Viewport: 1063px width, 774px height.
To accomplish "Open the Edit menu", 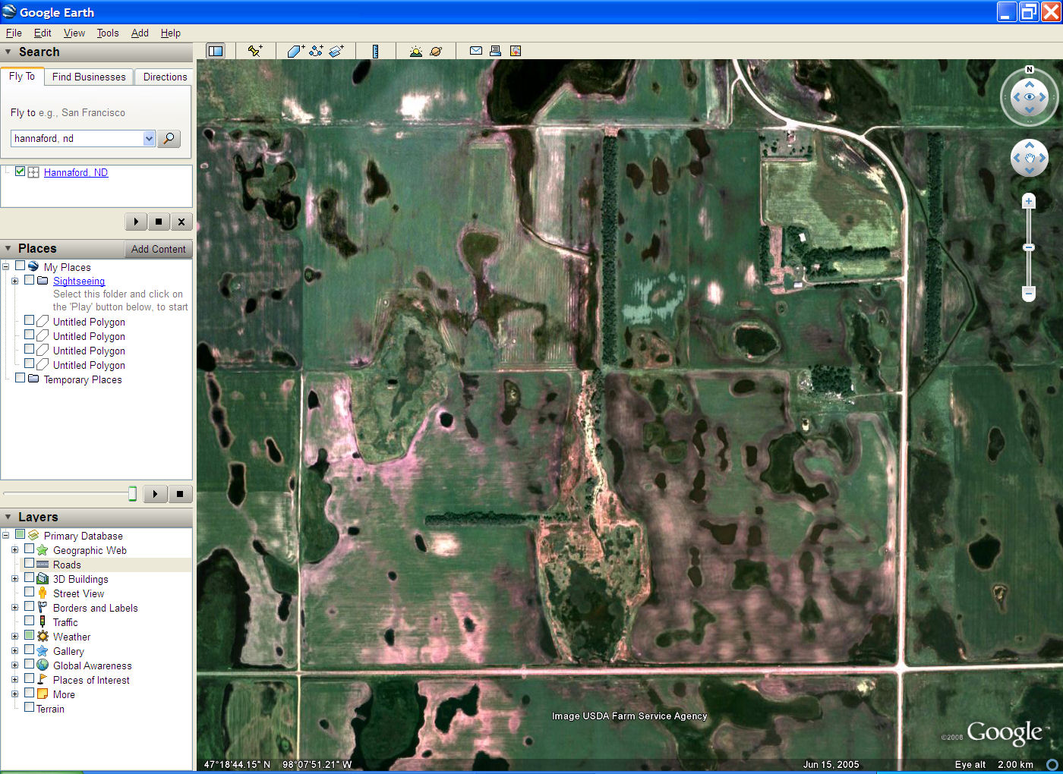I will (43, 33).
